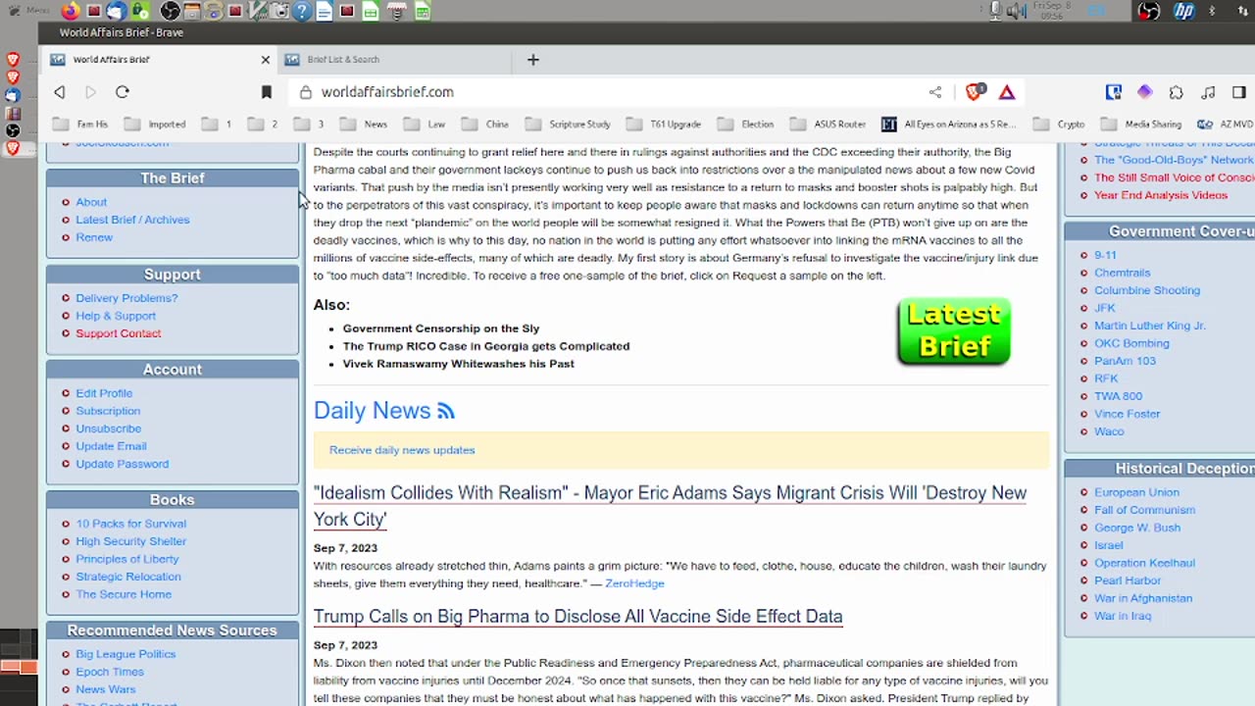Close the World Affairs Brief tab
The height and width of the screenshot is (706, 1255).
coord(265,60)
